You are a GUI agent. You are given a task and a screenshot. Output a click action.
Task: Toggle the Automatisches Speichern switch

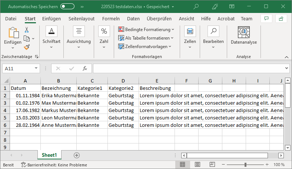67,7
